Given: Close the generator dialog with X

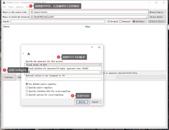Looking at the screenshot, I should pos(99,47).
